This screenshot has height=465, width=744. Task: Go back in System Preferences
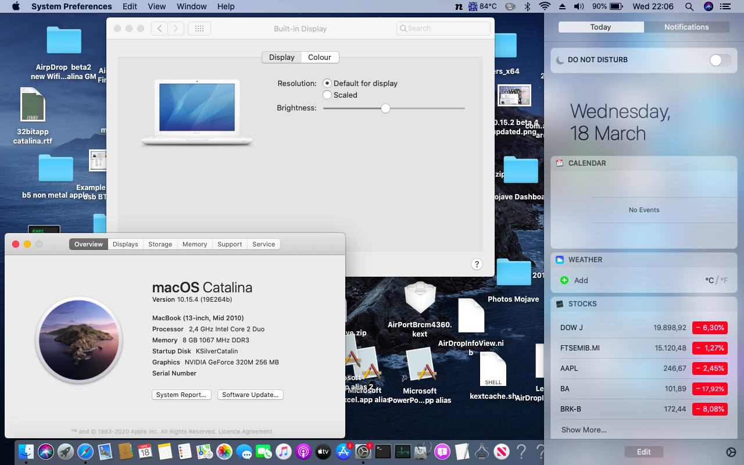click(x=159, y=28)
